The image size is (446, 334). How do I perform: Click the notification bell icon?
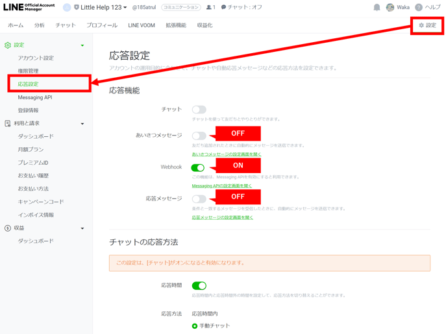(377, 8)
